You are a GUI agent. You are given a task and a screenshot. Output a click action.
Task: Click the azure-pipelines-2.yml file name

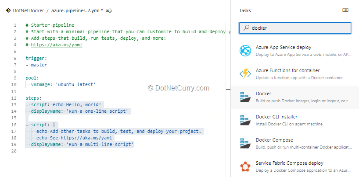tap(75, 11)
